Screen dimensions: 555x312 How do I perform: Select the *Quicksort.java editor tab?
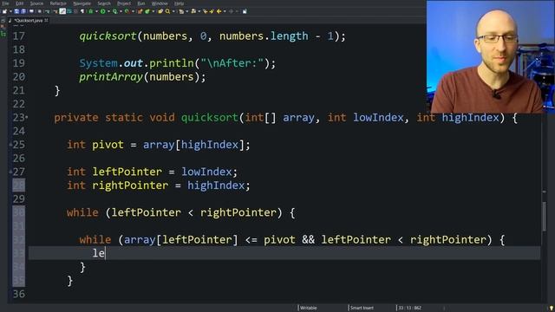(x=29, y=21)
